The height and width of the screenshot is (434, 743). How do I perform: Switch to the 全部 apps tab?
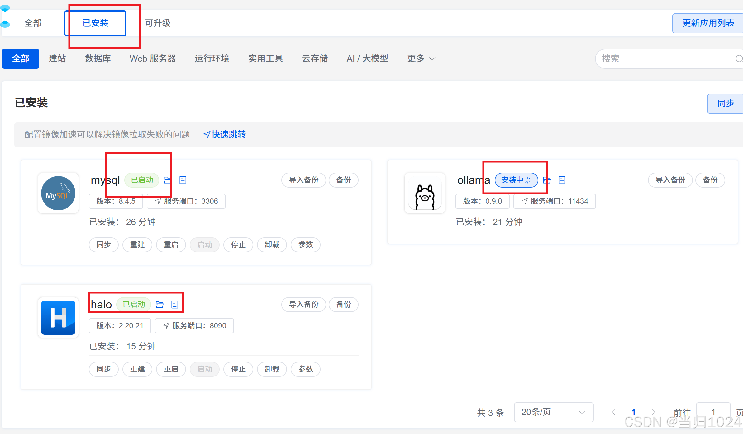pyautogui.click(x=33, y=23)
